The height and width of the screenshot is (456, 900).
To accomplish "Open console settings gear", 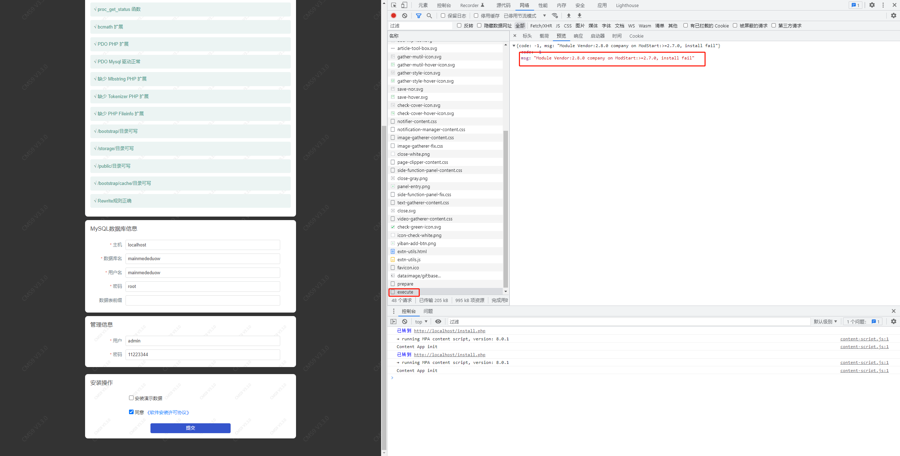I will click(894, 322).
